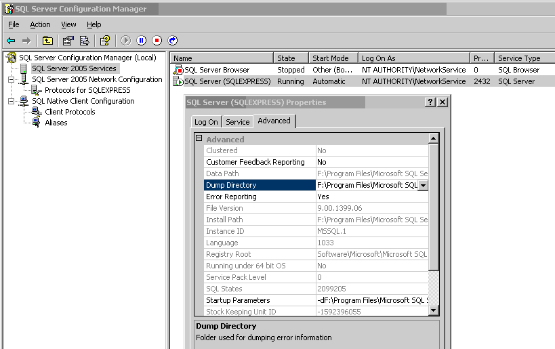
Task: Select SQL Server 2005 Services tree label
Action: [74, 68]
